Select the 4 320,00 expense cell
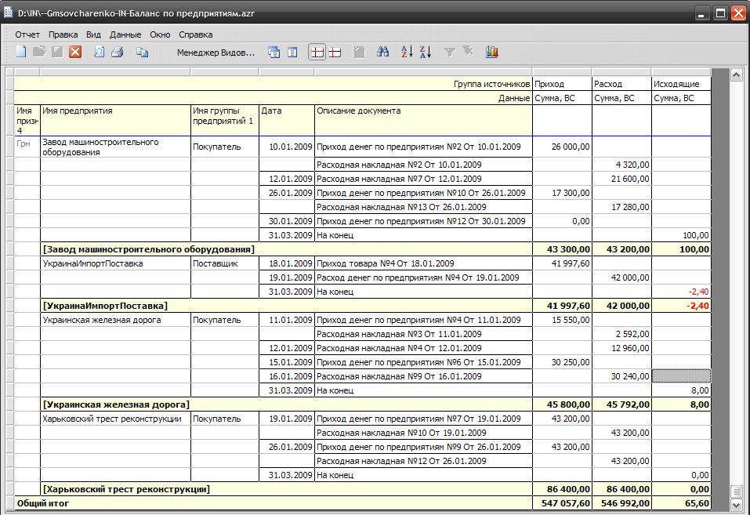This screenshot has width=750, height=515. [621, 165]
